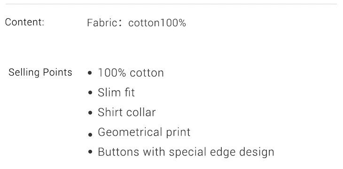Click the bullet dot before Buttons with special edge
343x169 pixels.
point(90,152)
